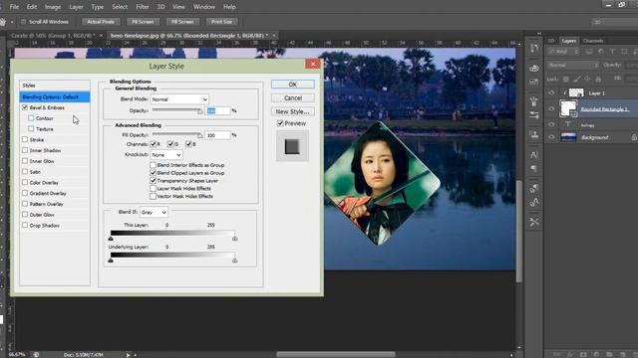Viewport: 638px width, 358px height.
Task: Click the status bar document info arrow
Action: [x=128, y=355]
